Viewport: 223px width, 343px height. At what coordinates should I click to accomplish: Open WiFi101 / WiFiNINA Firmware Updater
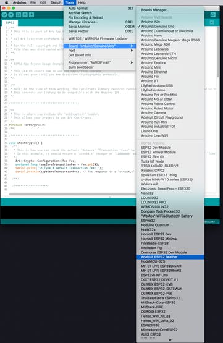point(99,38)
